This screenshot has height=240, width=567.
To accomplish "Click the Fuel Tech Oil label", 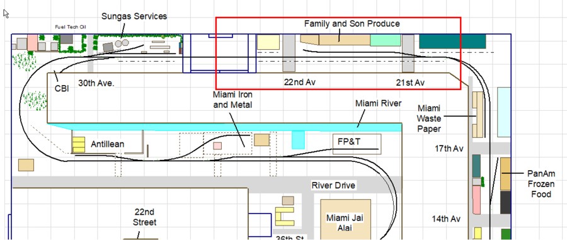I will [71, 26].
